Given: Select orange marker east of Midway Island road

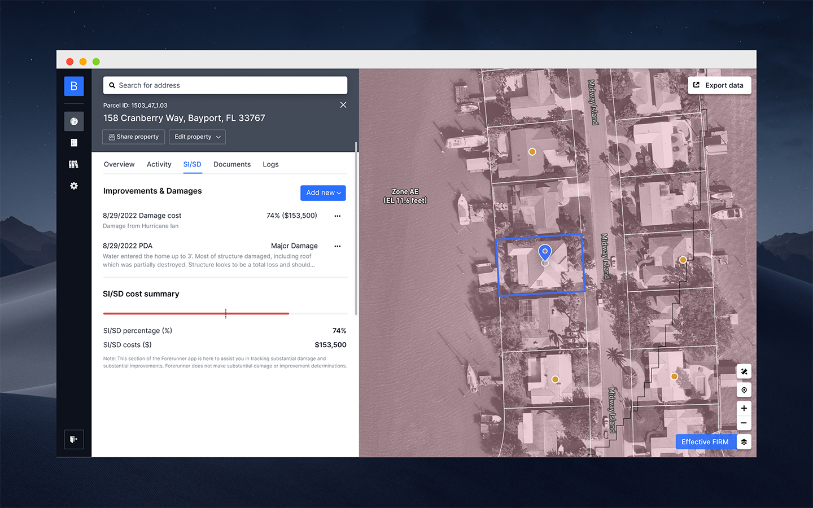Looking at the screenshot, I should 683,260.
